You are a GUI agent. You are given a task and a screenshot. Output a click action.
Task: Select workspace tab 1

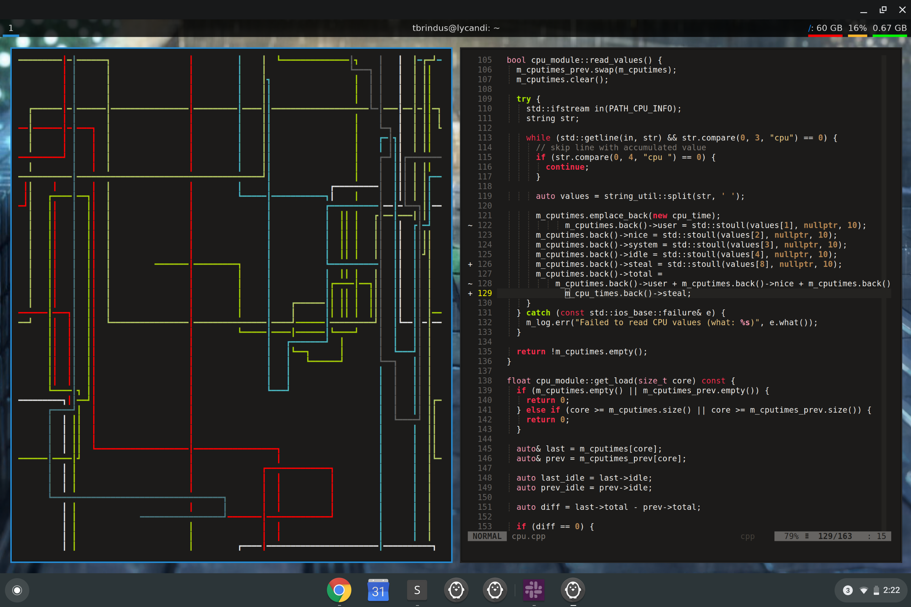(x=11, y=28)
